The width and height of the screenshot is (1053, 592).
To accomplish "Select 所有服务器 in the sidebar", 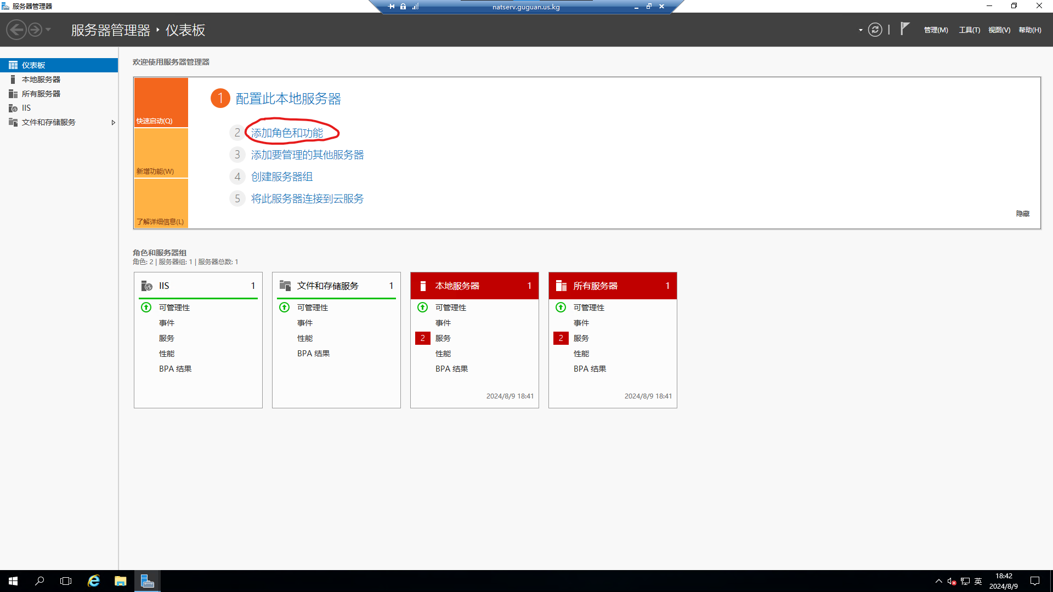I will tap(59, 94).
